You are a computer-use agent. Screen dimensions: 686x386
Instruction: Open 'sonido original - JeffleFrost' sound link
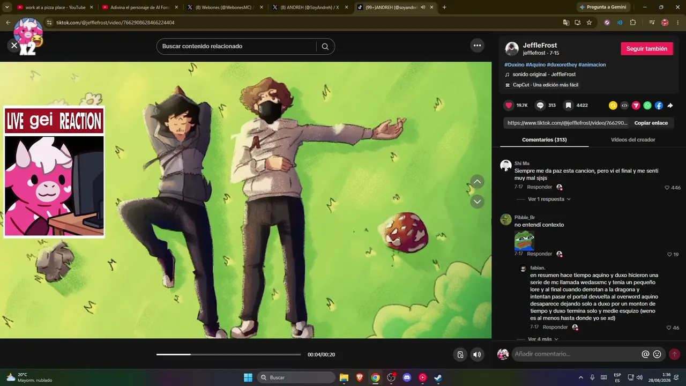point(544,75)
